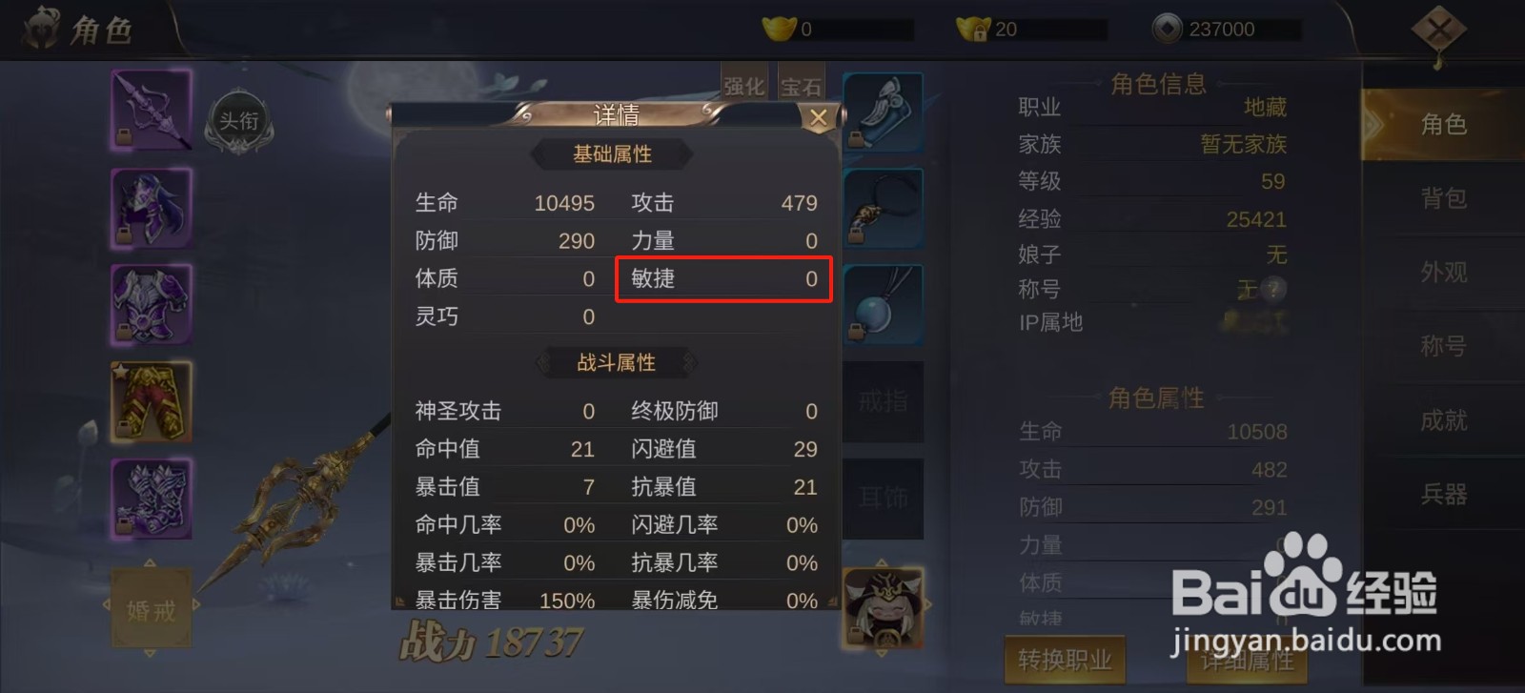Select the necklace equipment slot
Image resolution: width=1525 pixels, height=693 pixels.
tap(884, 208)
